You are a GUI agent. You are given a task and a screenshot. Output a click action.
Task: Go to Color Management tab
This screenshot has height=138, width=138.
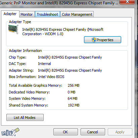coord(77,14)
